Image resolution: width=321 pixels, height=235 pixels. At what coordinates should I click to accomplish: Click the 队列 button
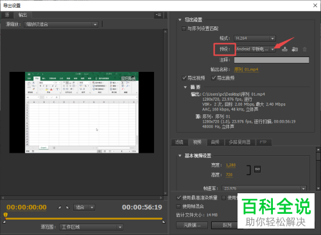(225, 225)
